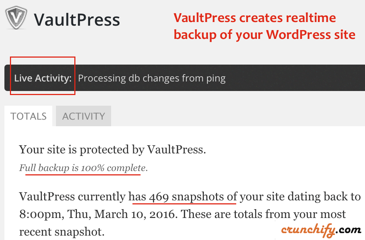Screen dimensions: 365x240
Task: Switch to the ACTIVITY tab
Action: click(84, 116)
